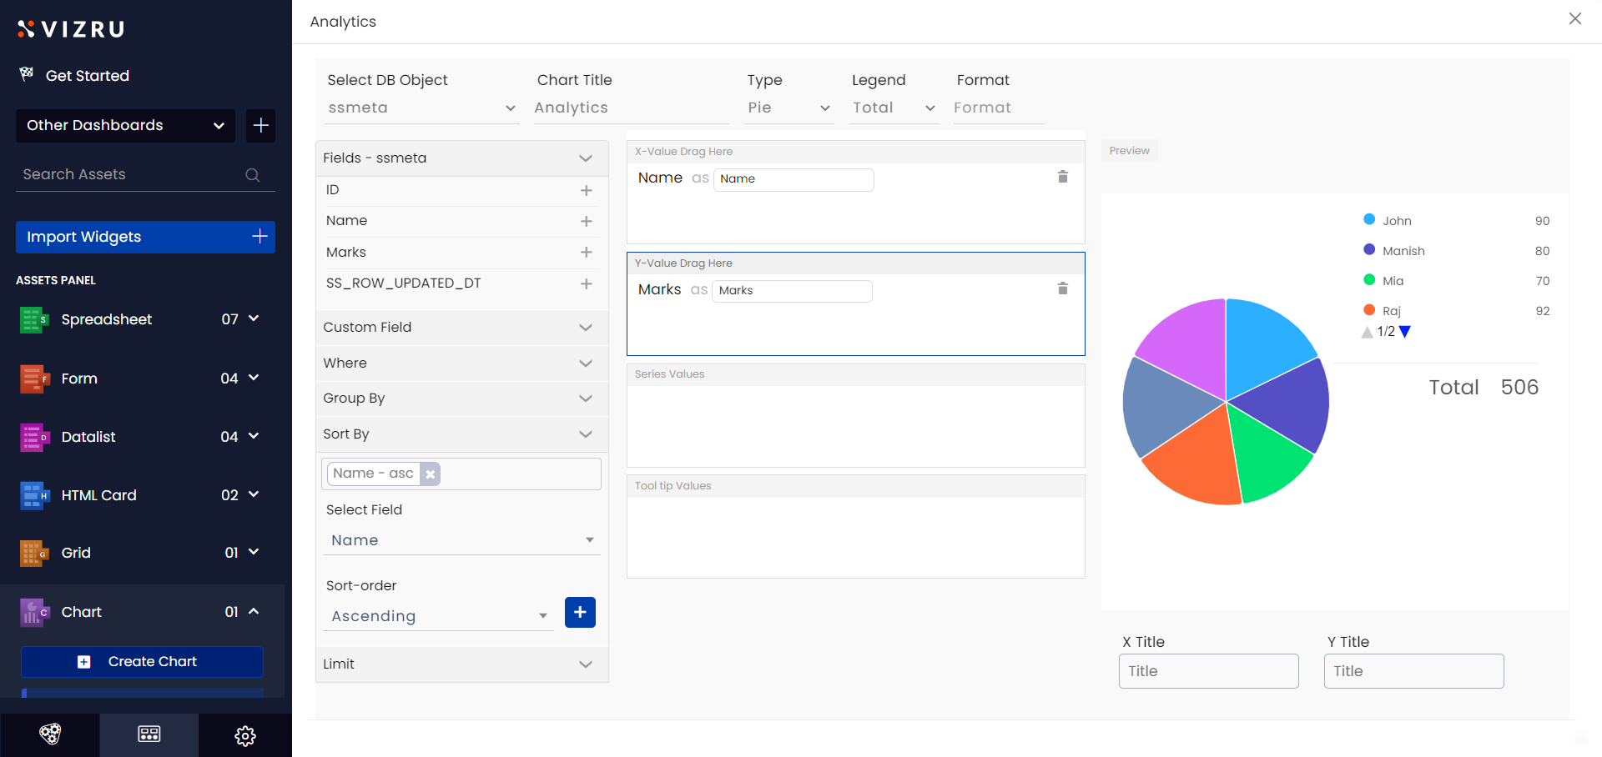Open the Sort-order Ascending dropdown

[438, 616]
